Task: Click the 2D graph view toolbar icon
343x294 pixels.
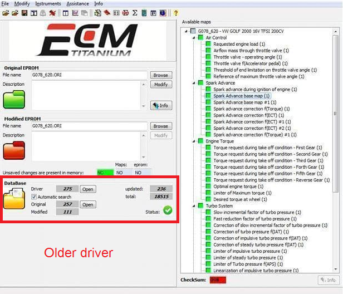Action: [75, 13]
